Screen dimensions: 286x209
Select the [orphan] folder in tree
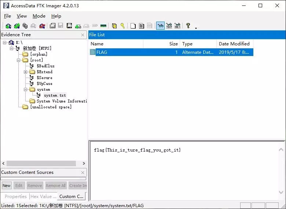click(38, 54)
